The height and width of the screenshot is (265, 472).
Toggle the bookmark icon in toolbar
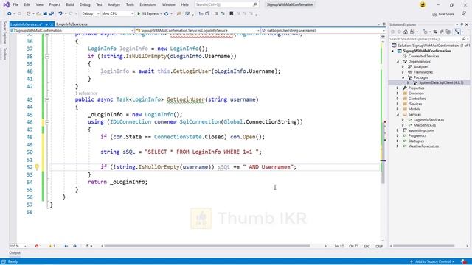(x=231, y=13)
